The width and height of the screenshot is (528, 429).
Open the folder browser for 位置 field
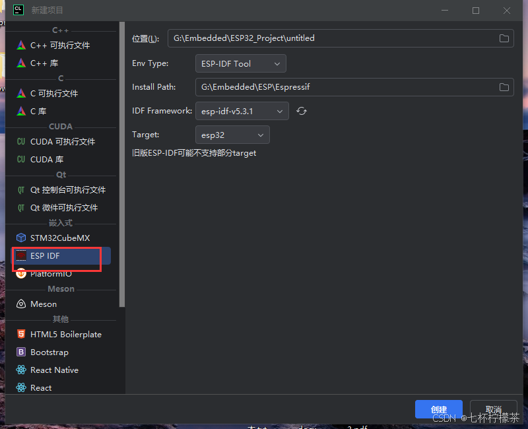click(x=504, y=38)
